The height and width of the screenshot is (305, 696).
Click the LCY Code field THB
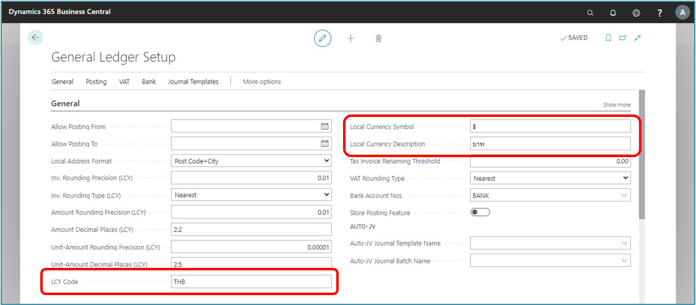(x=251, y=281)
